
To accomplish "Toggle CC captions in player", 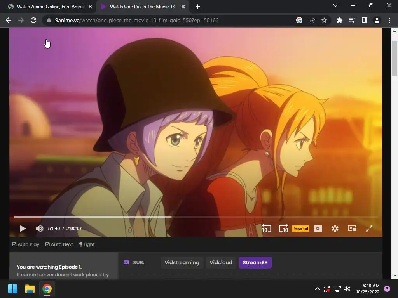I will click(318, 229).
